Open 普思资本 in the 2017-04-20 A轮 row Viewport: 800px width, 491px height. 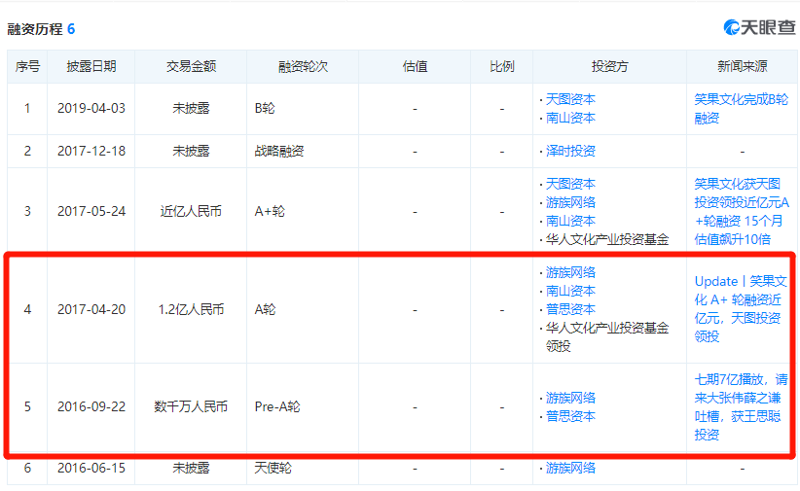(570, 309)
